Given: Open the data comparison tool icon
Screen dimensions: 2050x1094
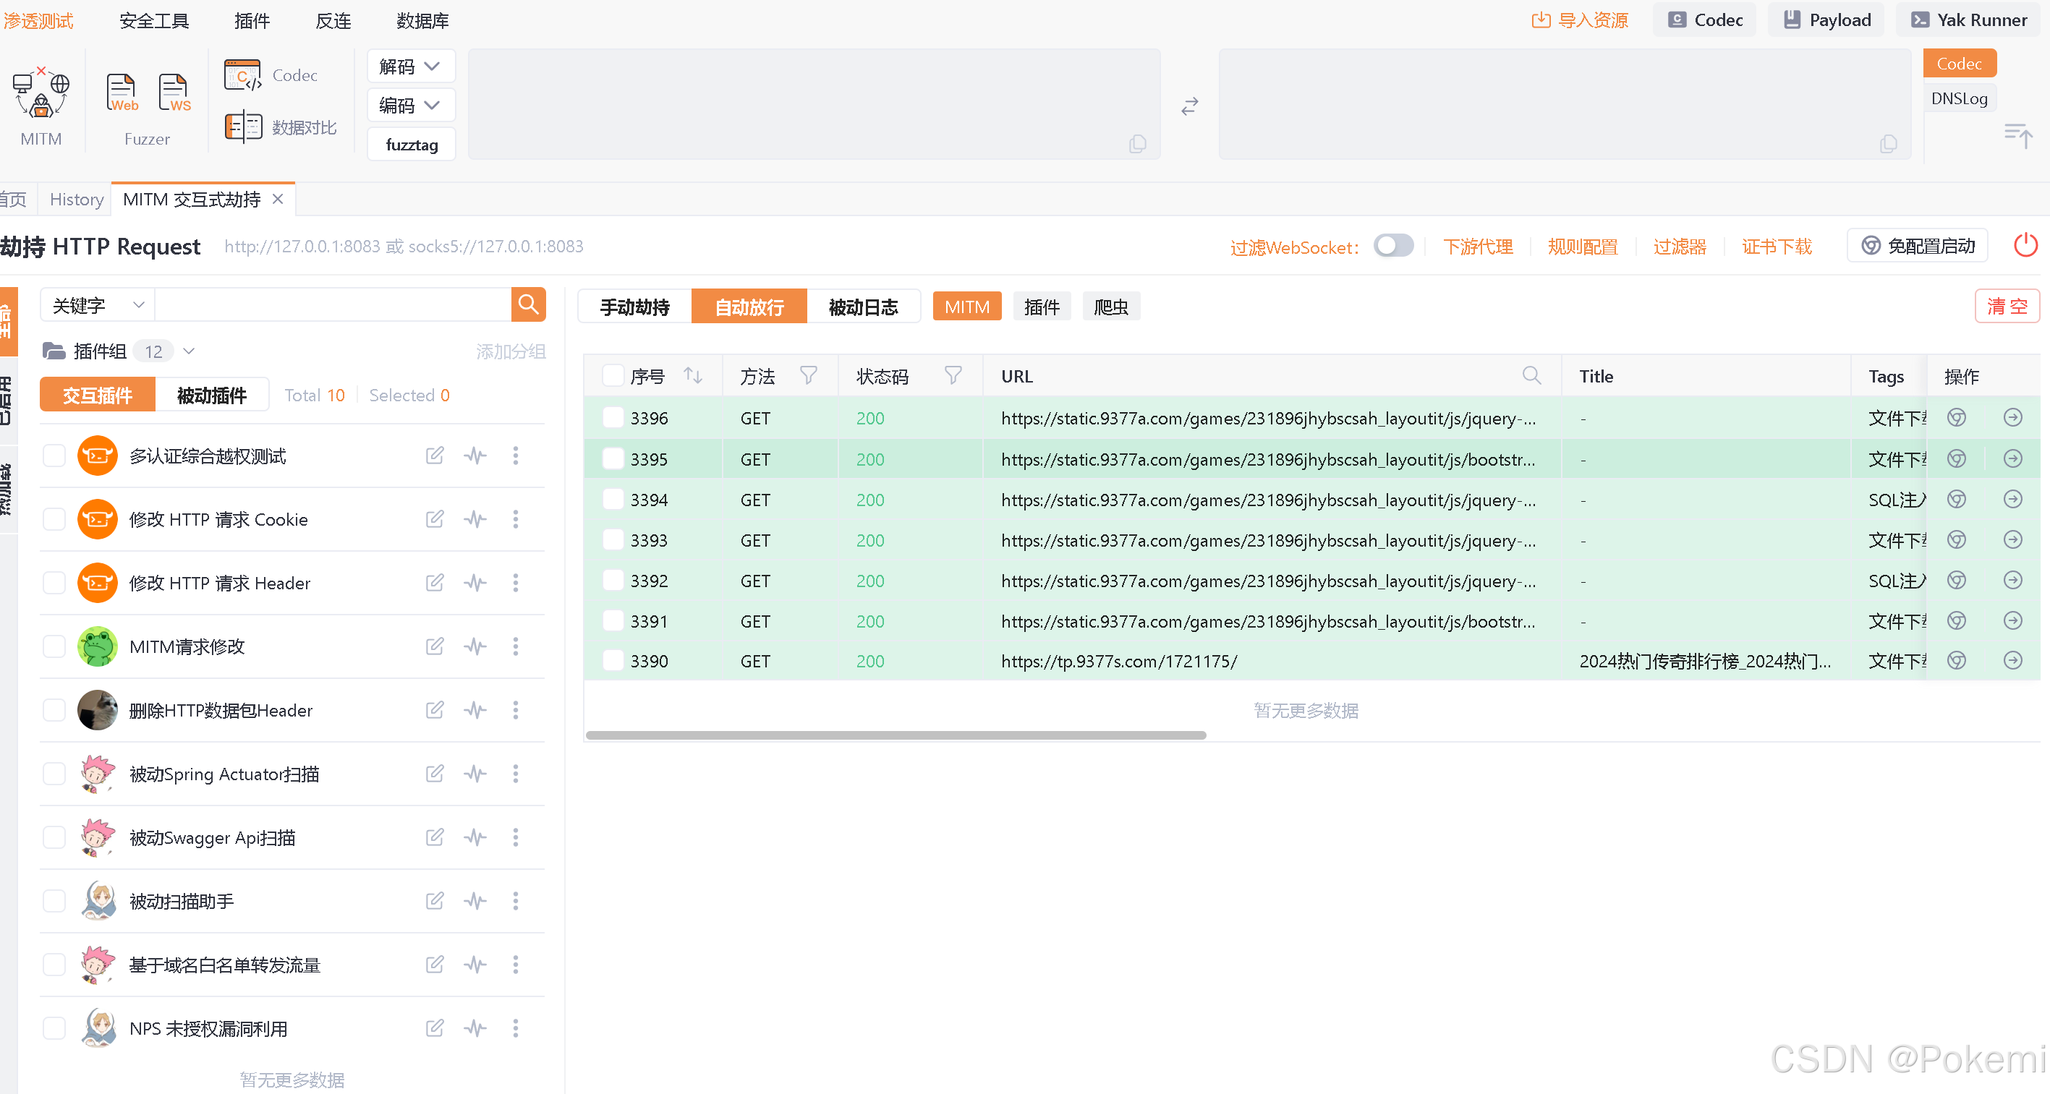Looking at the screenshot, I should point(243,127).
